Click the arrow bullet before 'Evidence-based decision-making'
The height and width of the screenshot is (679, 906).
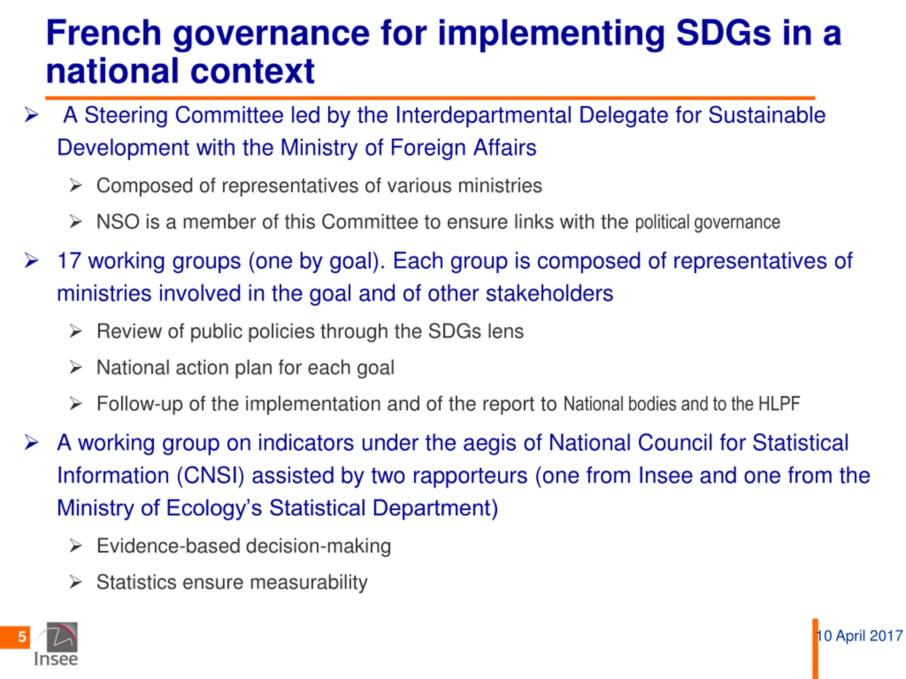tap(76, 546)
